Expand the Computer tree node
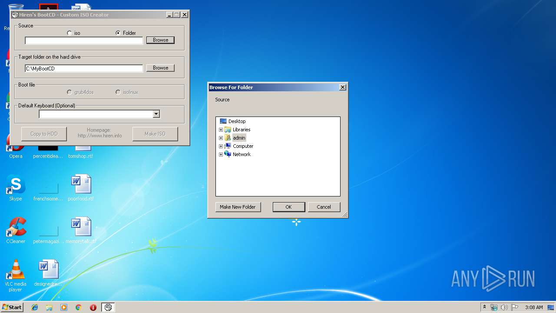The image size is (556, 313). pos(221,146)
